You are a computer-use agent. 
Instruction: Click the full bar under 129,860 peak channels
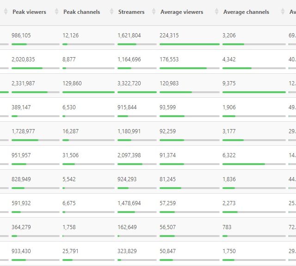point(88,92)
